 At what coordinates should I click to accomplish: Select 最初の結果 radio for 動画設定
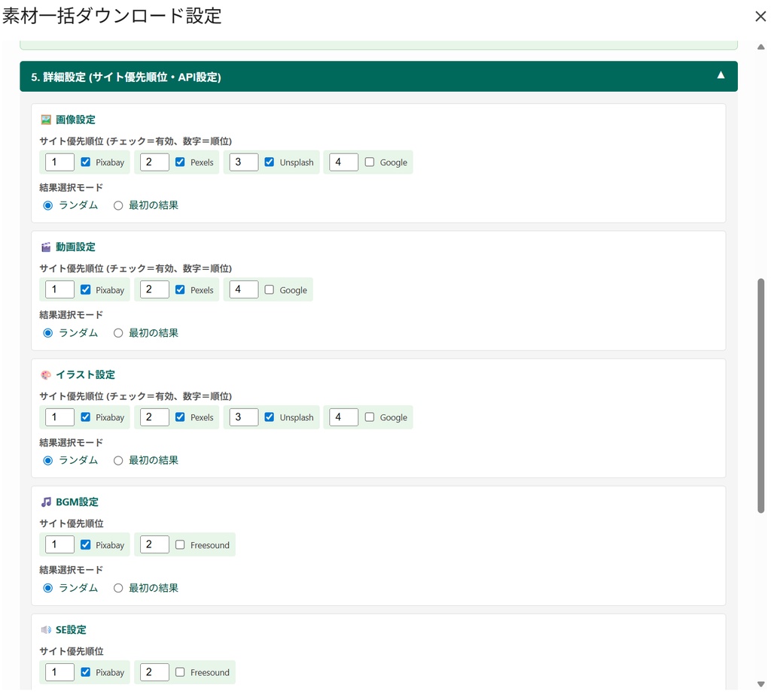(117, 332)
